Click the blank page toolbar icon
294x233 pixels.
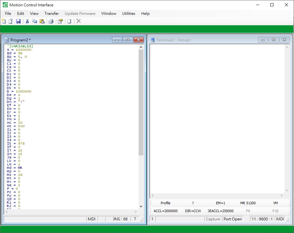69,21
